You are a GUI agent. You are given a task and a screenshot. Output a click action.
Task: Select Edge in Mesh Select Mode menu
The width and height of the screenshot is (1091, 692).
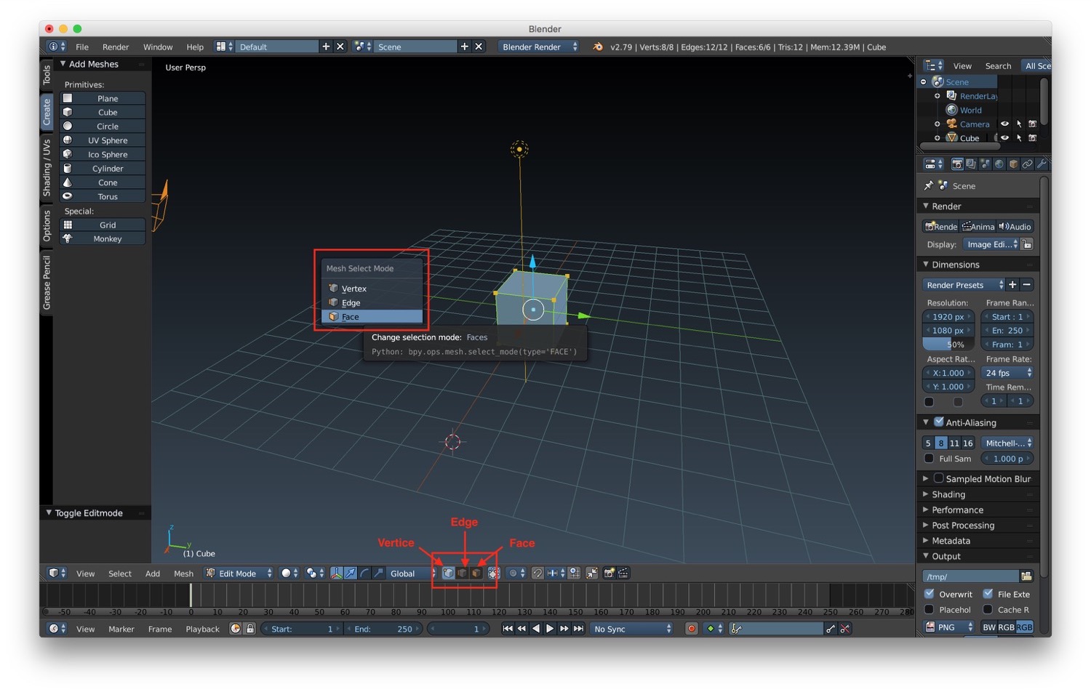[372, 302]
